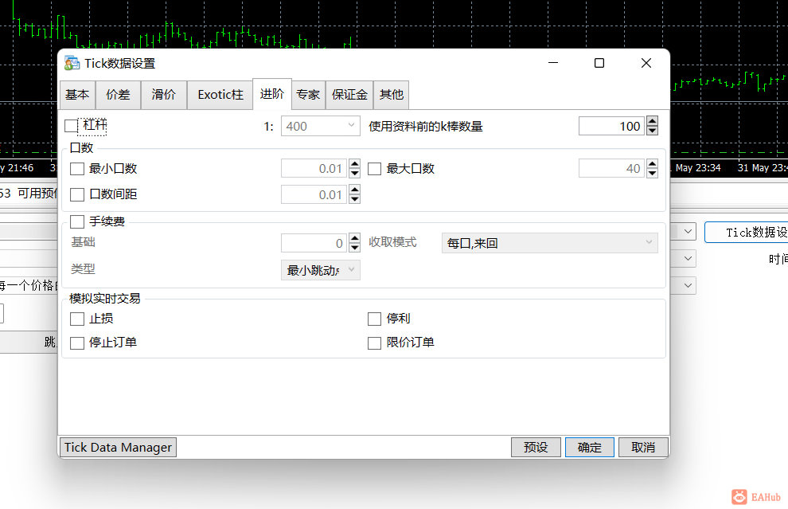This screenshot has width=788, height=509.
Task: Click the 基础 input field showing 0
Action: pos(314,243)
